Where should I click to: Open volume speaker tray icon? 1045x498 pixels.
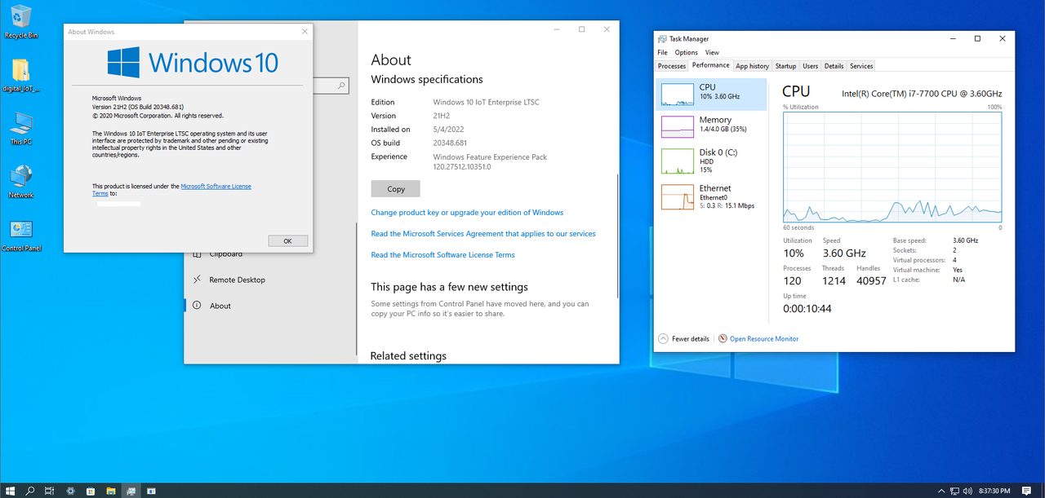(967, 491)
